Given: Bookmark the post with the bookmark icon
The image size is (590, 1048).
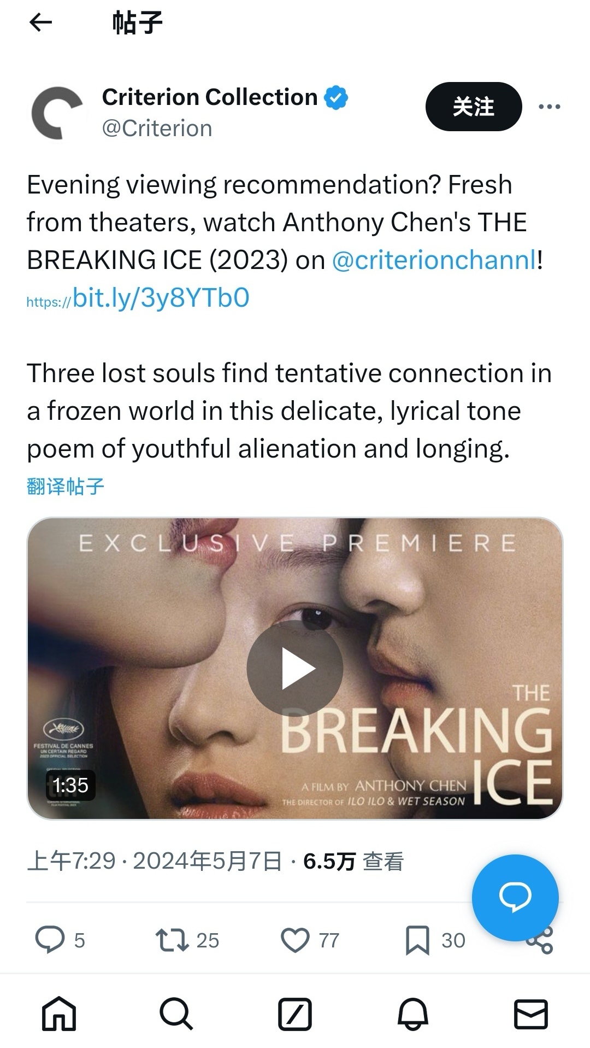Looking at the screenshot, I should point(417,941).
